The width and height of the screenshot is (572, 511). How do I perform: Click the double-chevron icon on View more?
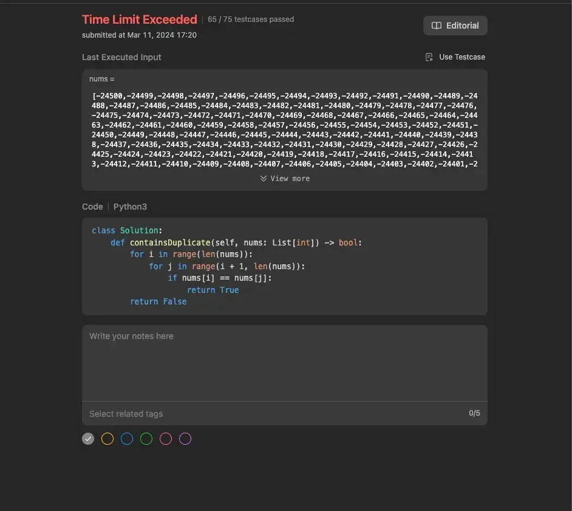[263, 178]
